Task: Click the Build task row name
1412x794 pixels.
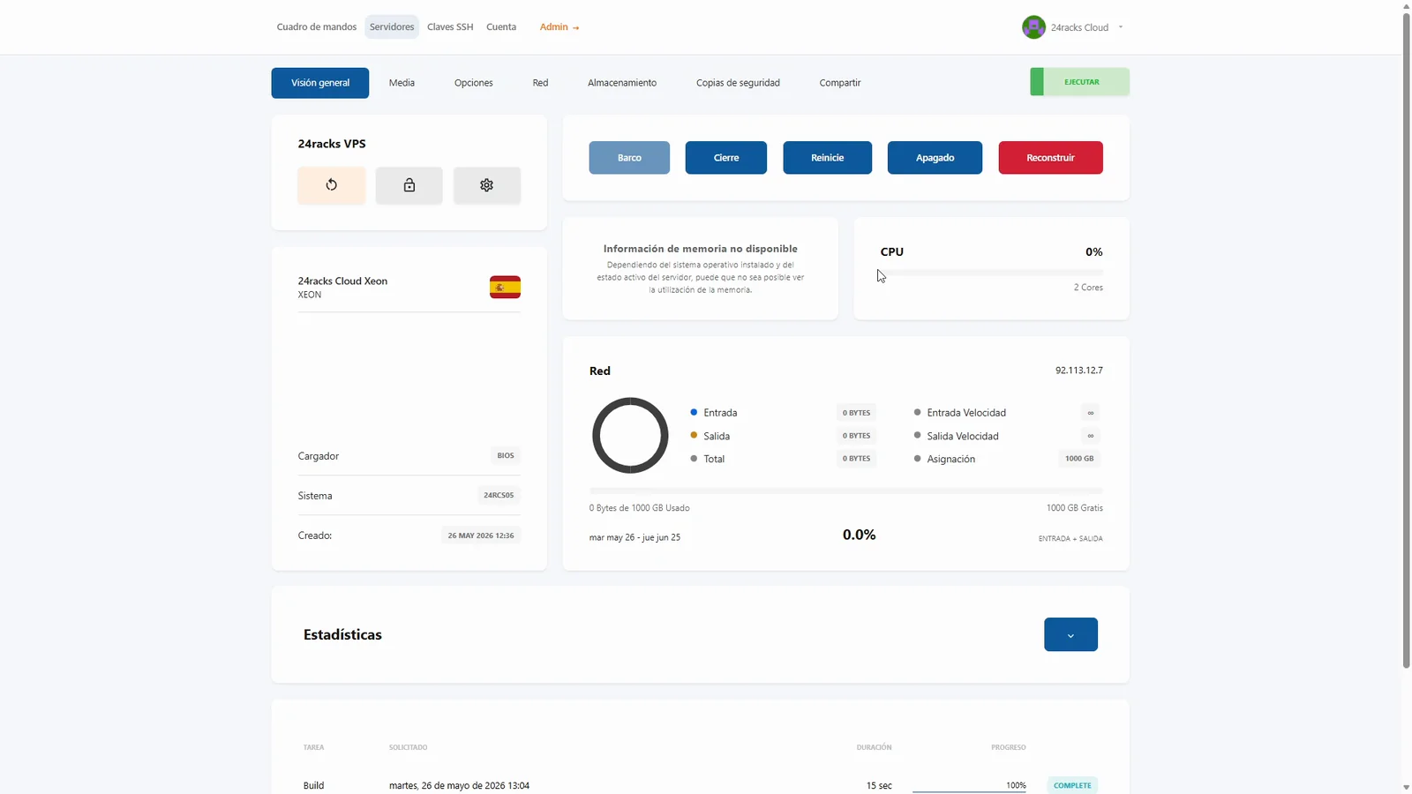Action: (313, 785)
